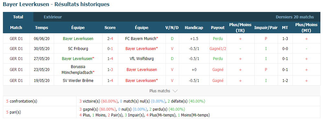Viewport: 323px width, 121px height.
Task: Click VfL Wolfsburg team name
Action: click(x=142, y=59)
